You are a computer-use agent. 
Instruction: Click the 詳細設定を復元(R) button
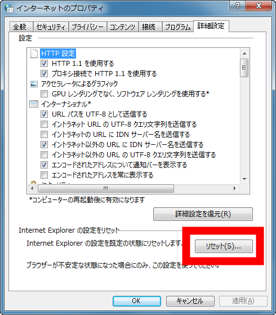click(203, 214)
